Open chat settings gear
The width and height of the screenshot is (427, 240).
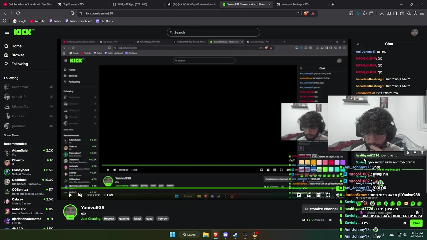(x=405, y=223)
